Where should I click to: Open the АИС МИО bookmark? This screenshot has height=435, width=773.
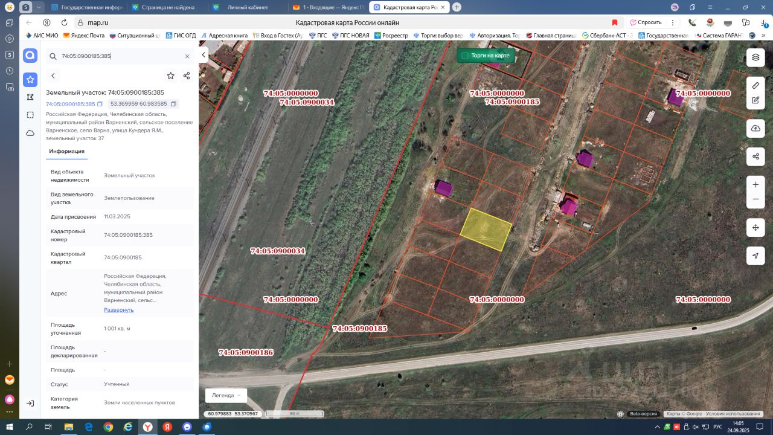coord(42,36)
